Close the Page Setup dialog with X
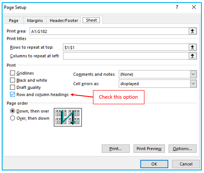204x173 pixels. tap(194, 7)
